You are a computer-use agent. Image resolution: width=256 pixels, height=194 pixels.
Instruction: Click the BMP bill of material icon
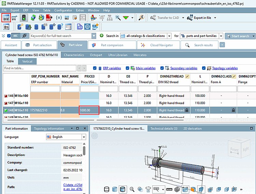(6, 18)
